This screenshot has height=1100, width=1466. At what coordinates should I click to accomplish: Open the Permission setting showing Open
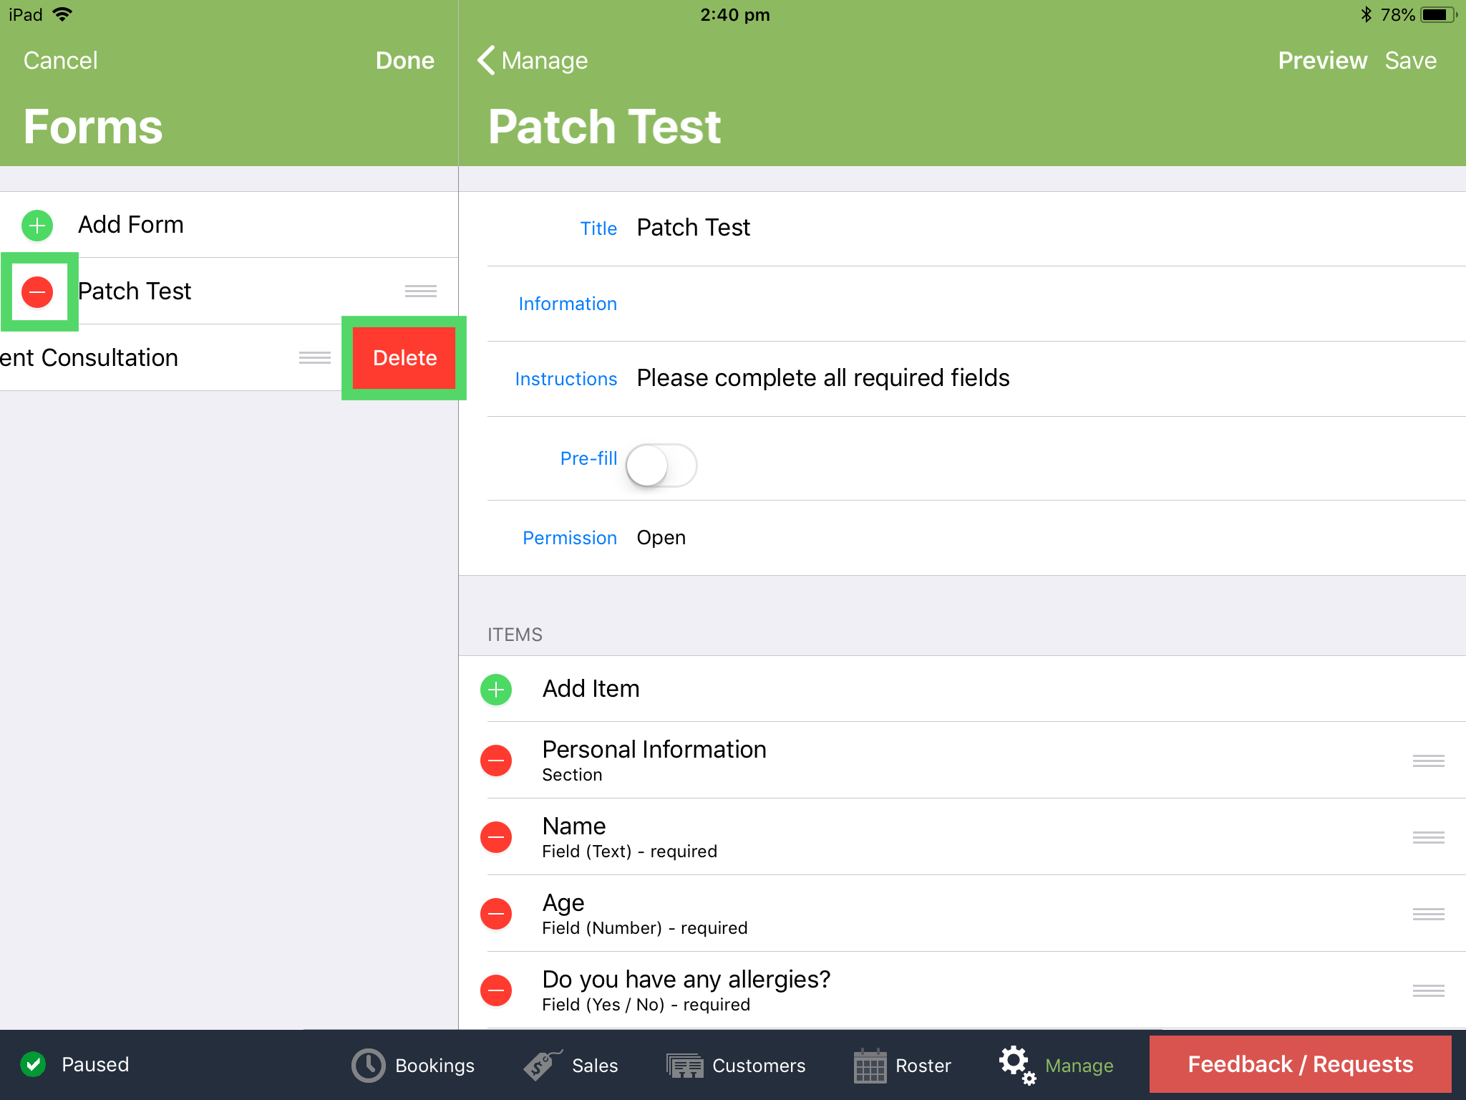pos(661,538)
